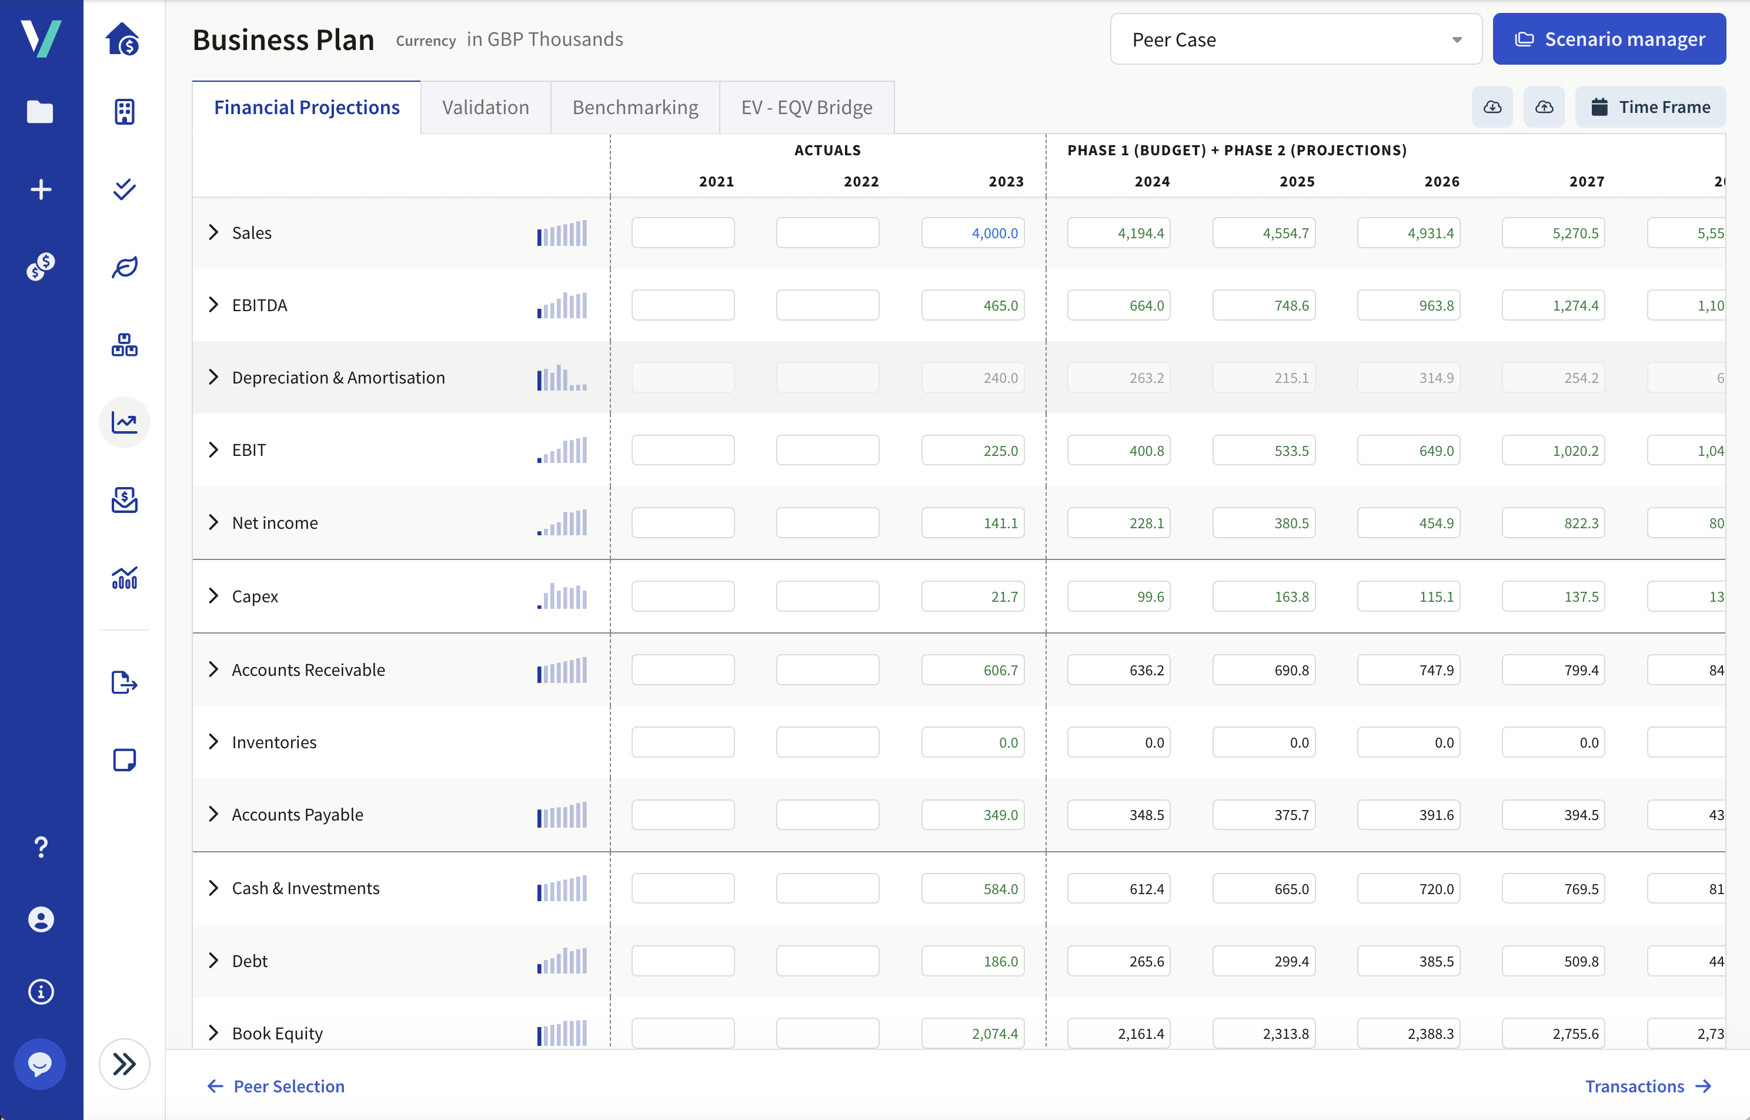
Task: Select the active financial projections chart icon
Action: coord(124,421)
